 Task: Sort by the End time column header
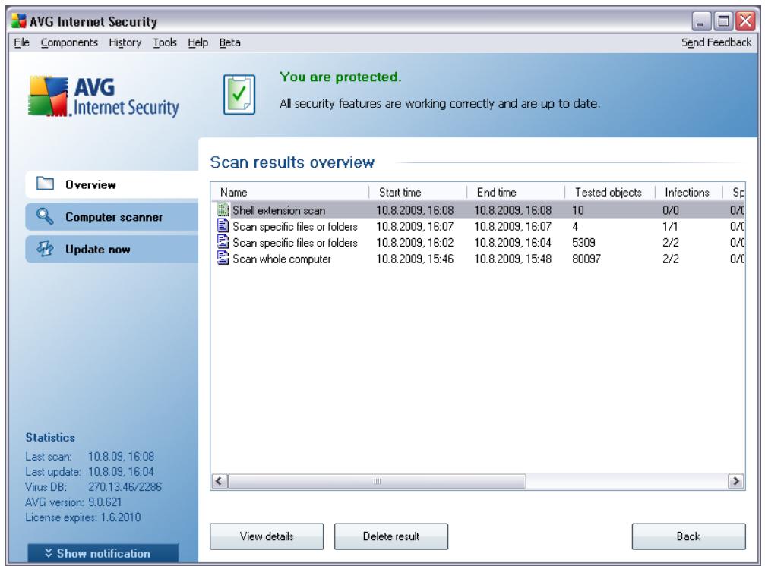pyautogui.click(x=516, y=192)
